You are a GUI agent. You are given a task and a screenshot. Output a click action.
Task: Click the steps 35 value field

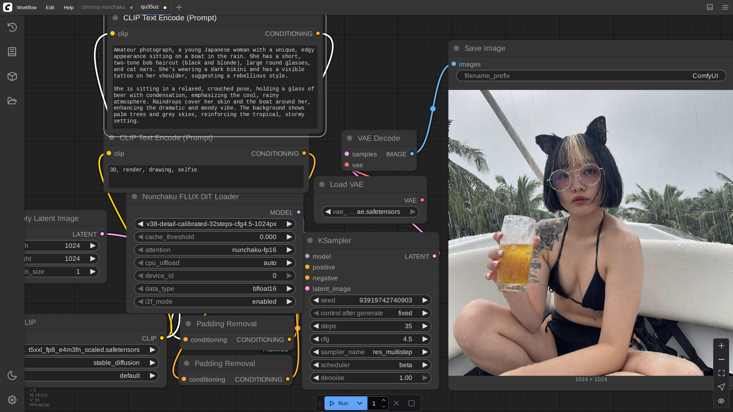pyautogui.click(x=370, y=326)
